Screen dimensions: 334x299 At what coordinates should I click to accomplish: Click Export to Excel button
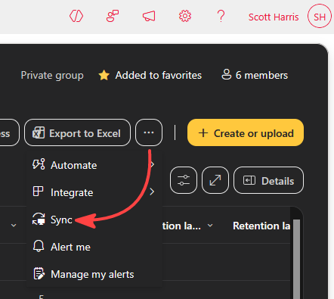77,132
